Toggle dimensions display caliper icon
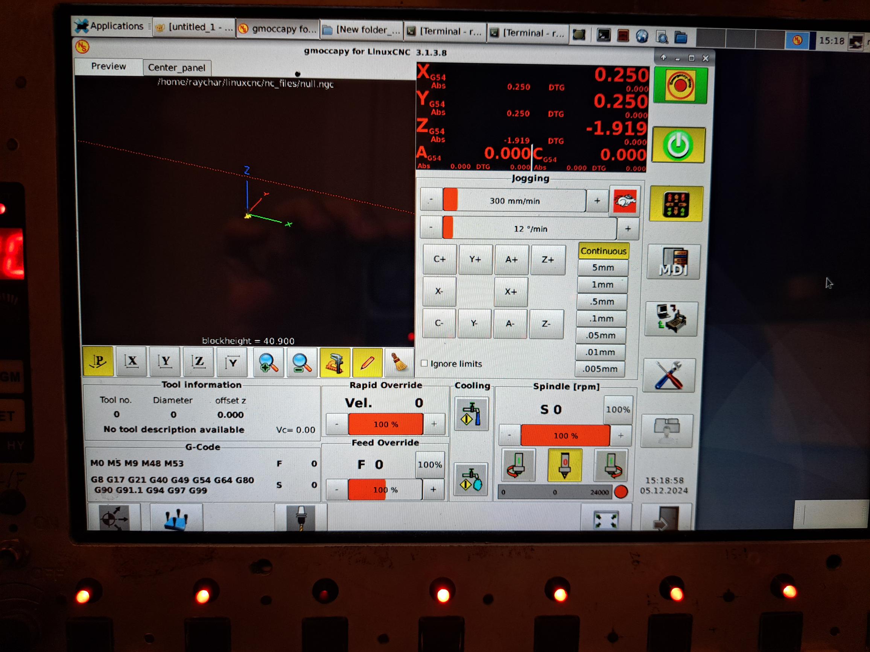The width and height of the screenshot is (870, 652). pos(335,363)
